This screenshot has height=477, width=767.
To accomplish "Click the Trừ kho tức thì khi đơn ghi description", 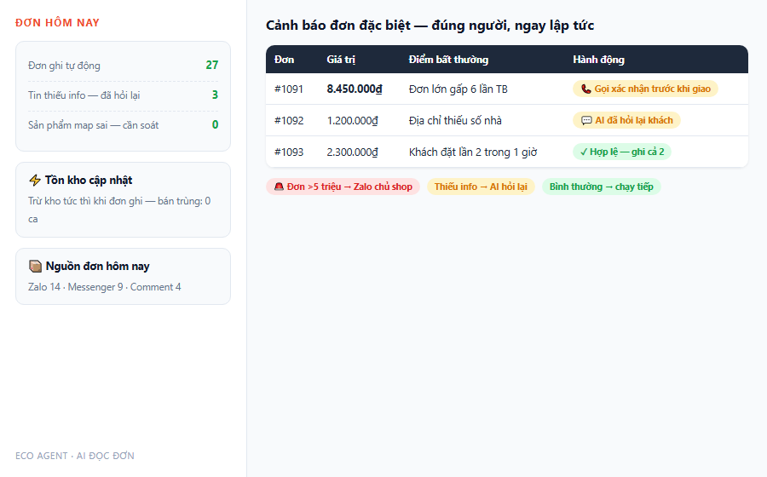I will (x=119, y=210).
